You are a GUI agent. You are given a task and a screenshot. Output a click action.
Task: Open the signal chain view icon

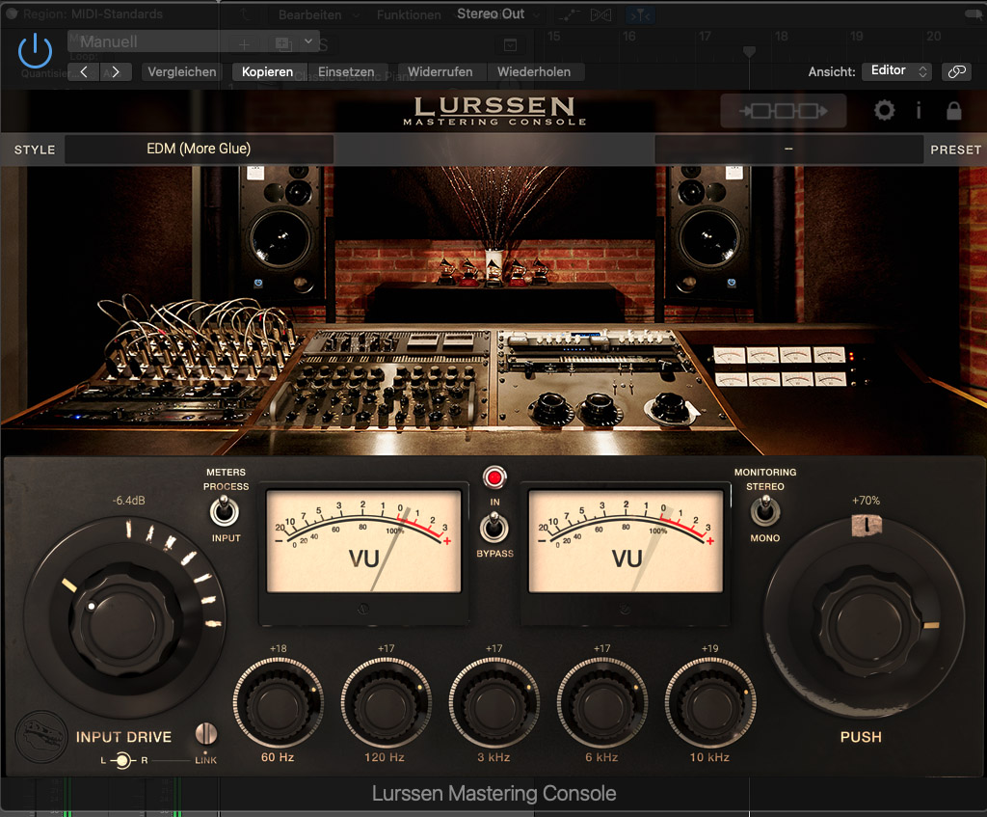(x=783, y=111)
